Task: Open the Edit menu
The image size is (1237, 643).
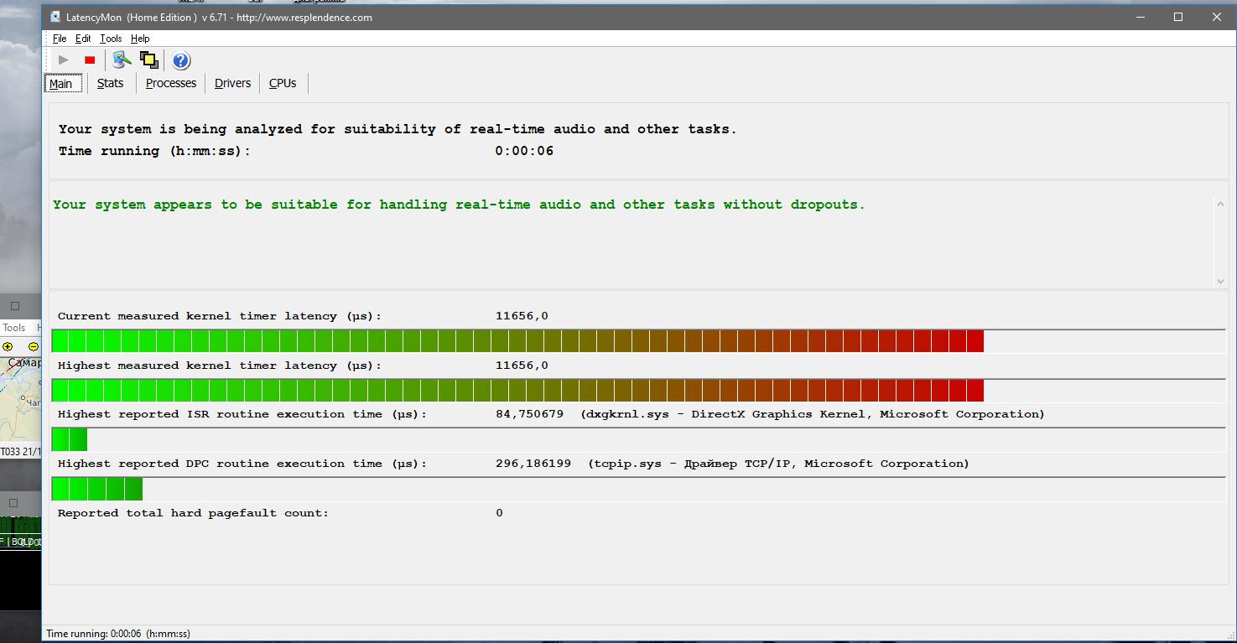Action: click(83, 39)
